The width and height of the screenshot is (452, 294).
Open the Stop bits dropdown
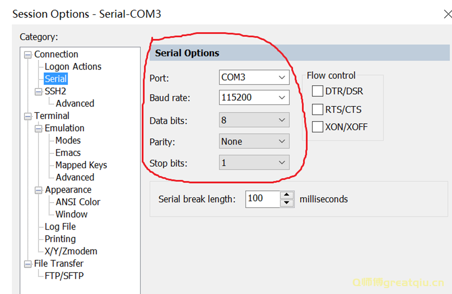click(x=254, y=162)
